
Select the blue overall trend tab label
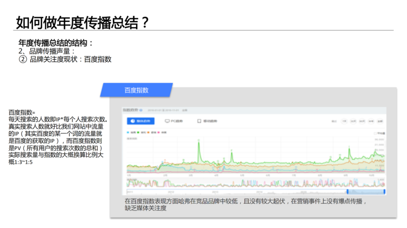click(143, 121)
